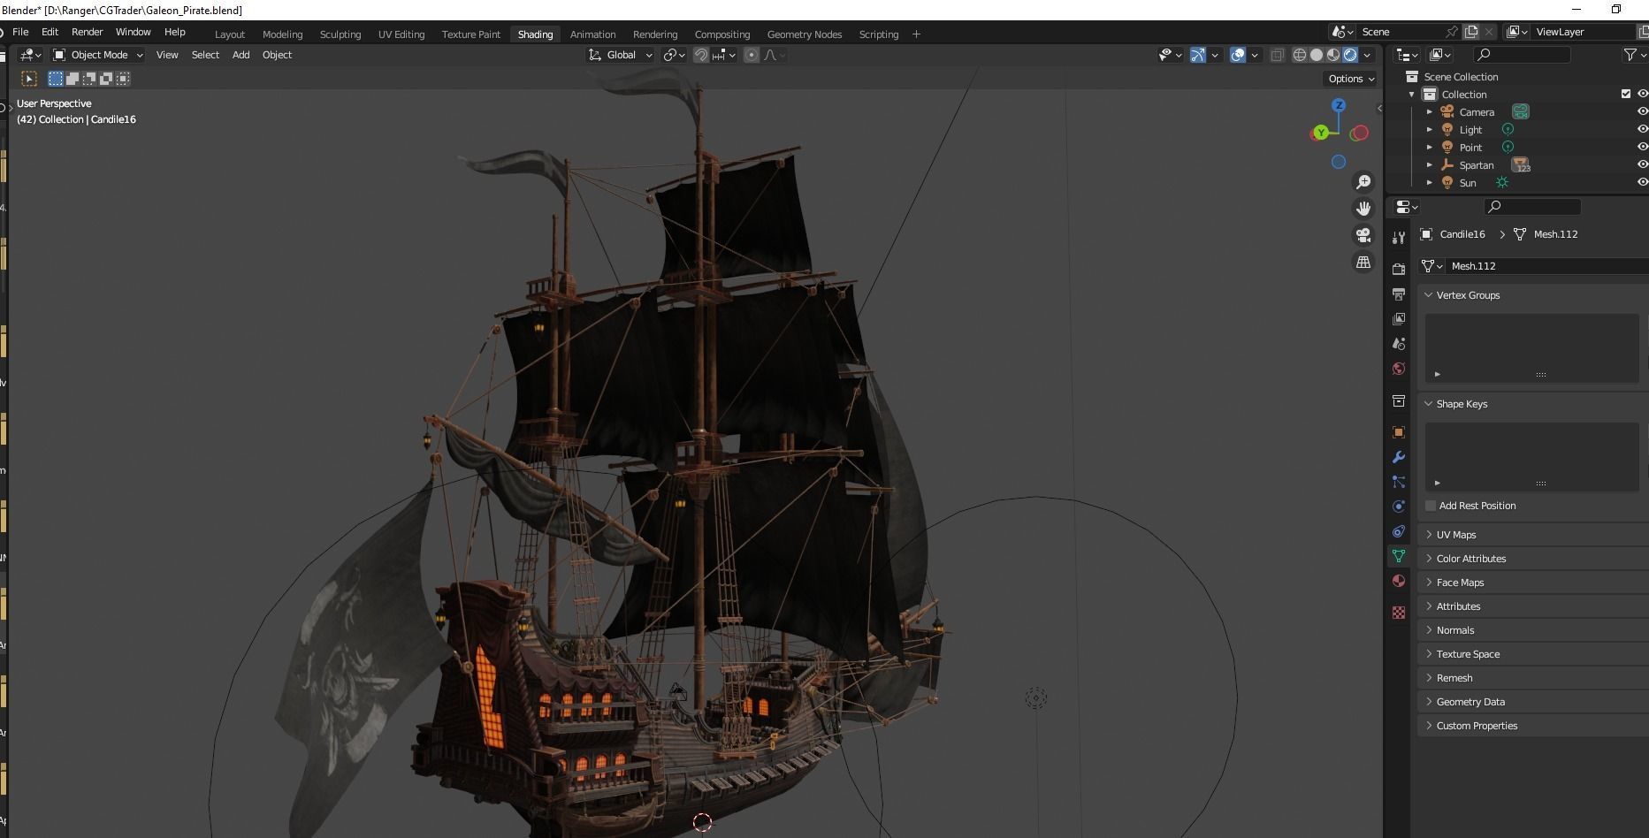Toggle viewport gizmos display

tap(1198, 55)
